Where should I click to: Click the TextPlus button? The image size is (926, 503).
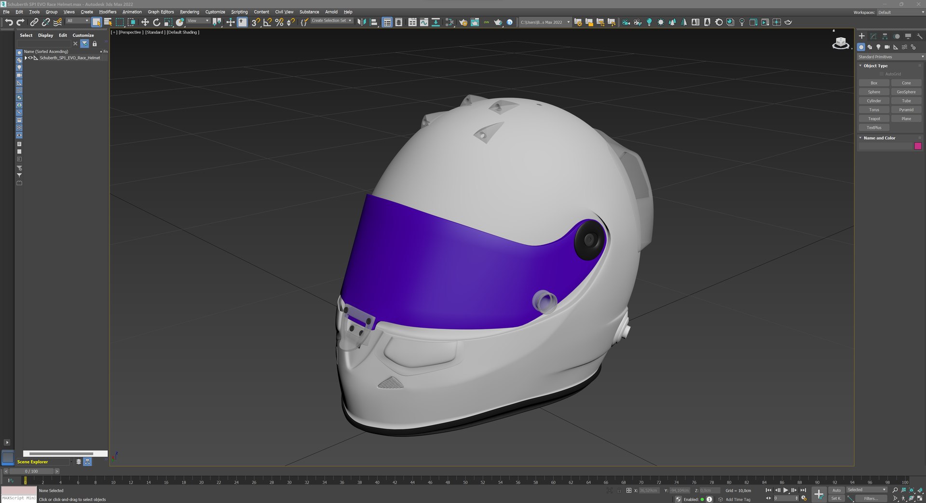click(874, 128)
